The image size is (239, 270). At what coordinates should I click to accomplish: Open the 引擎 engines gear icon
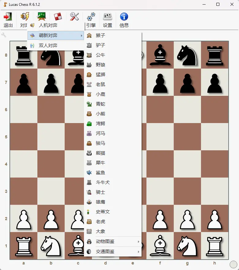tap(91, 17)
